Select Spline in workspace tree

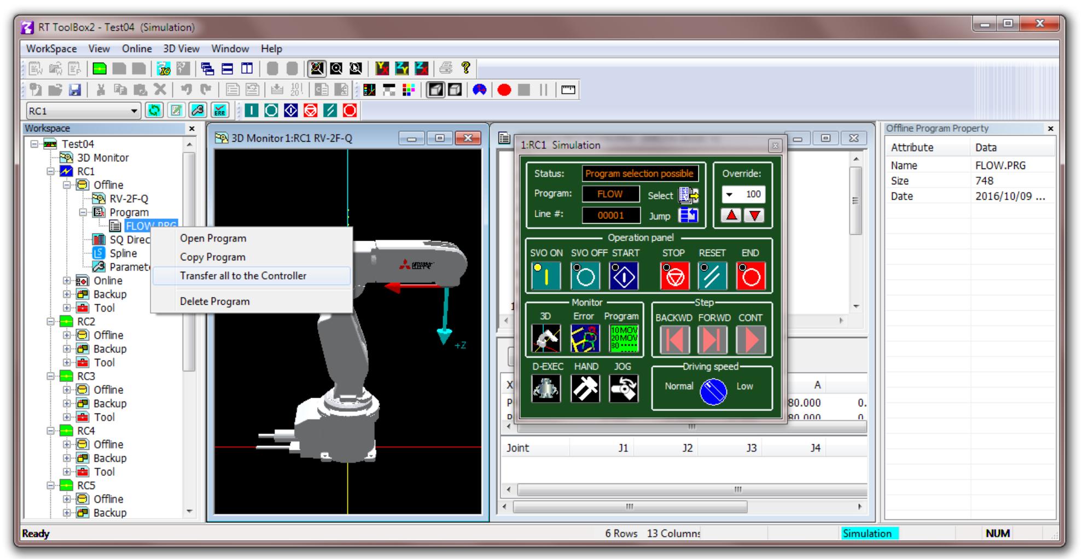[123, 253]
